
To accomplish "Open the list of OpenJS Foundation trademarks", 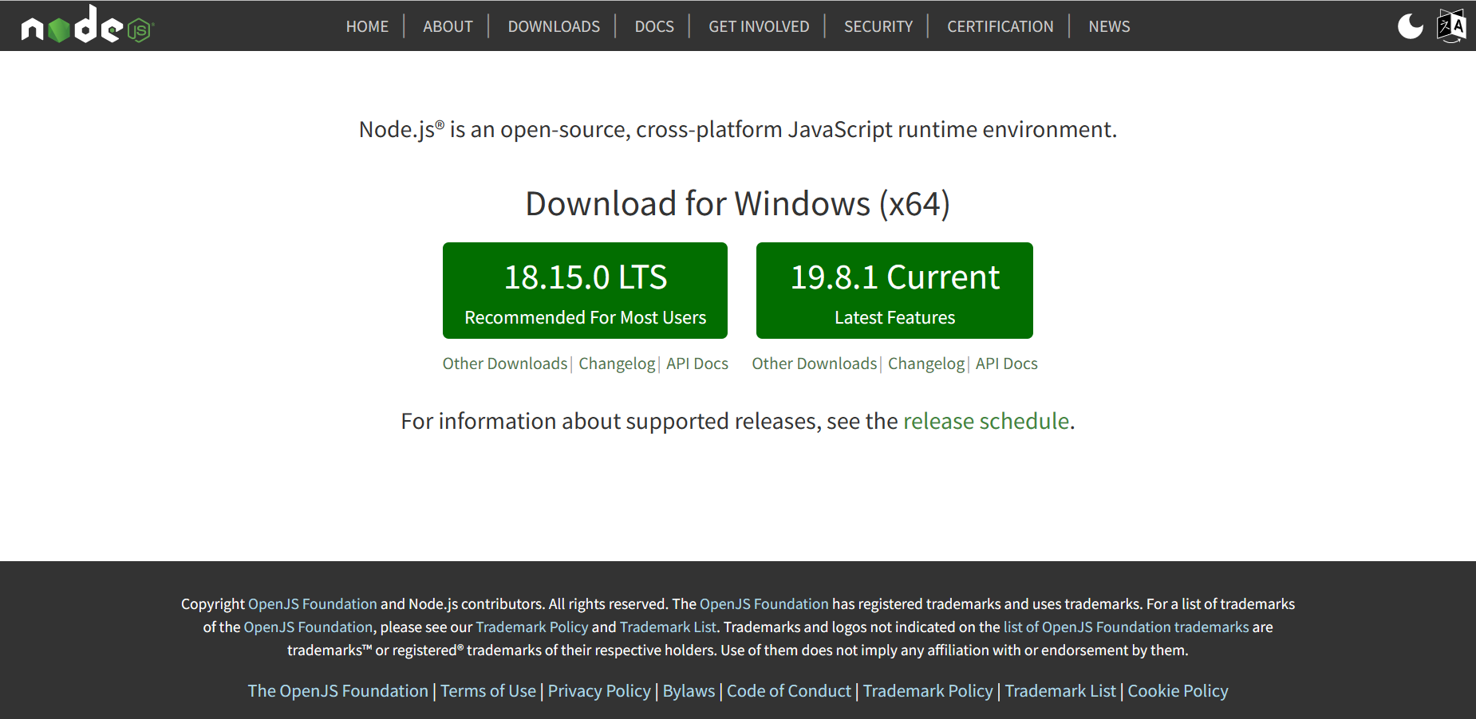I will (x=1127, y=627).
